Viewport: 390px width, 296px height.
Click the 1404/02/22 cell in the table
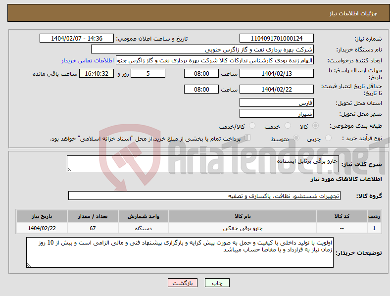pyautogui.click(x=42, y=228)
